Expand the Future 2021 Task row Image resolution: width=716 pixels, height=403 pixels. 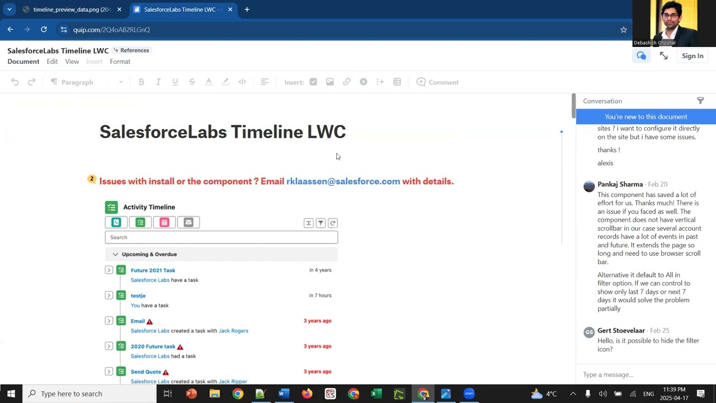pos(109,270)
